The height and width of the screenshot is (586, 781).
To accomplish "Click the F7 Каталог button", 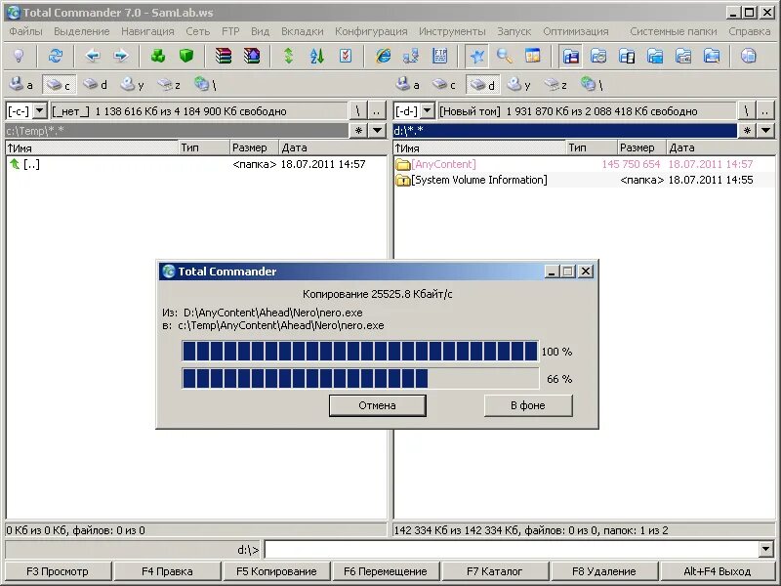I will pyautogui.click(x=495, y=571).
